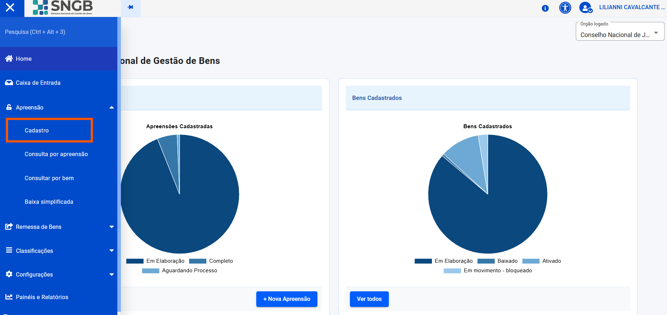This screenshot has height=315, width=667.
Task: Click the Home house icon
Action: point(9,59)
